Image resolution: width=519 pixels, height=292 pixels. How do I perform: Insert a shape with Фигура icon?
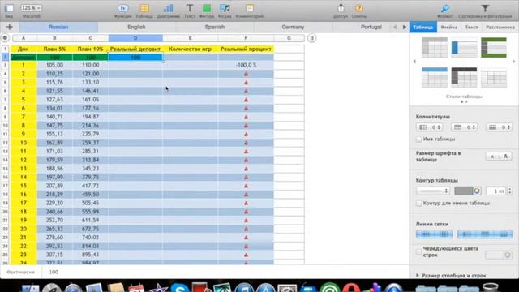(x=207, y=10)
